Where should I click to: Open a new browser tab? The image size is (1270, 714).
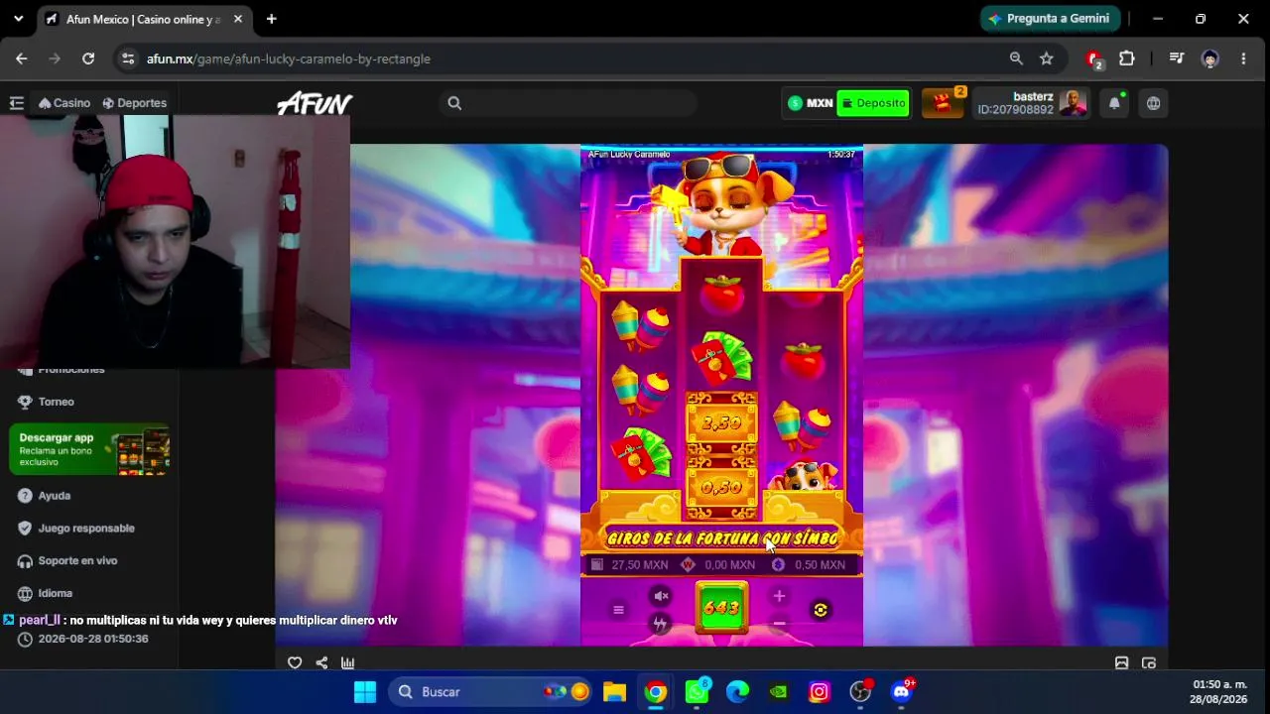pos(271,19)
